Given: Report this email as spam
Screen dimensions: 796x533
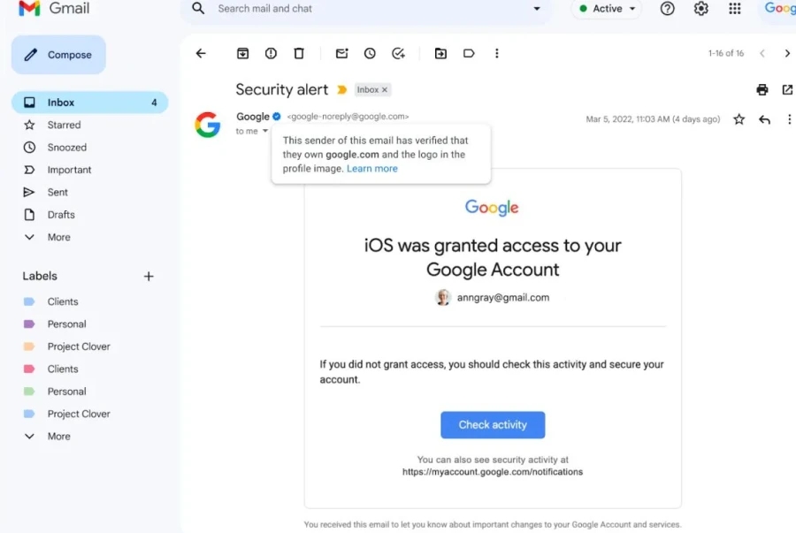Looking at the screenshot, I should (271, 53).
